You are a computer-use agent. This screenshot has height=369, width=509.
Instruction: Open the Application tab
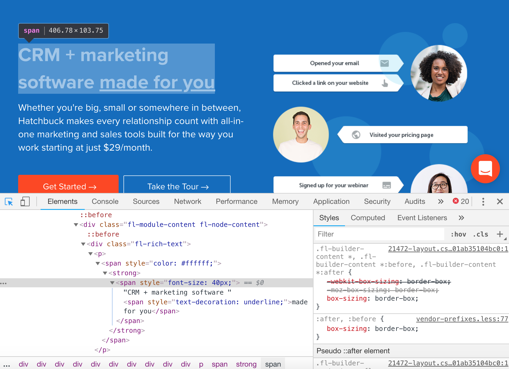pyautogui.click(x=331, y=201)
